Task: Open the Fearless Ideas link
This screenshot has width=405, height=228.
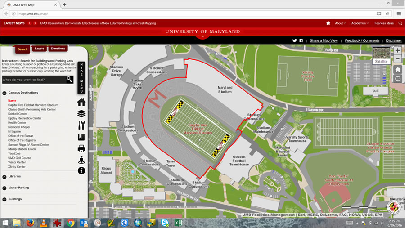Action: pos(384,23)
